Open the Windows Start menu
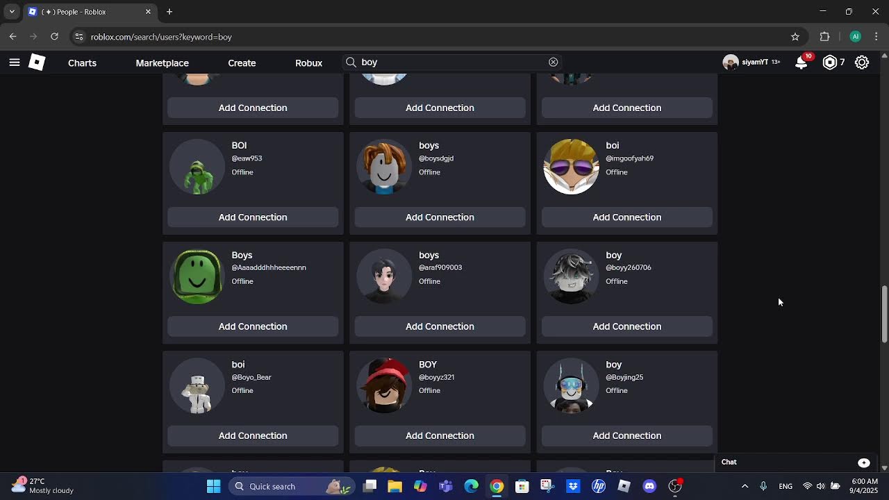Viewport: 889px width, 500px height. [x=213, y=486]
